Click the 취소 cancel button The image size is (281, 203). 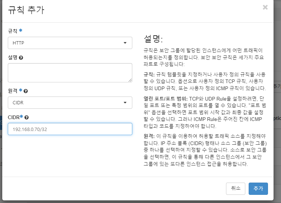tap(236, 189)
